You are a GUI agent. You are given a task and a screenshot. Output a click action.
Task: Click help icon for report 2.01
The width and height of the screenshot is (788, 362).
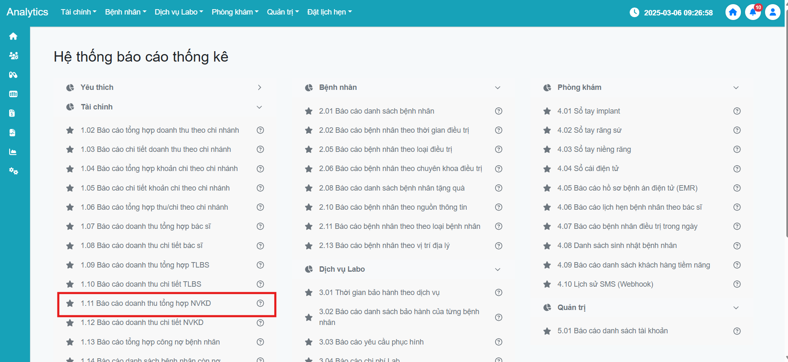coord(498,111)
